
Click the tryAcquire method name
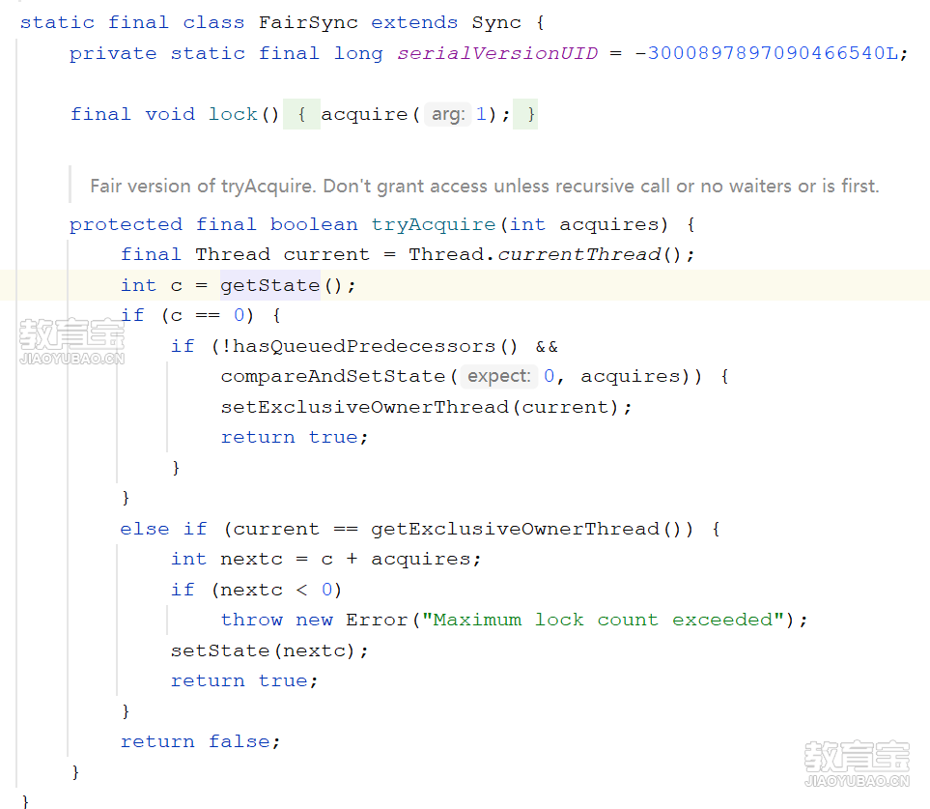(433, 224)
